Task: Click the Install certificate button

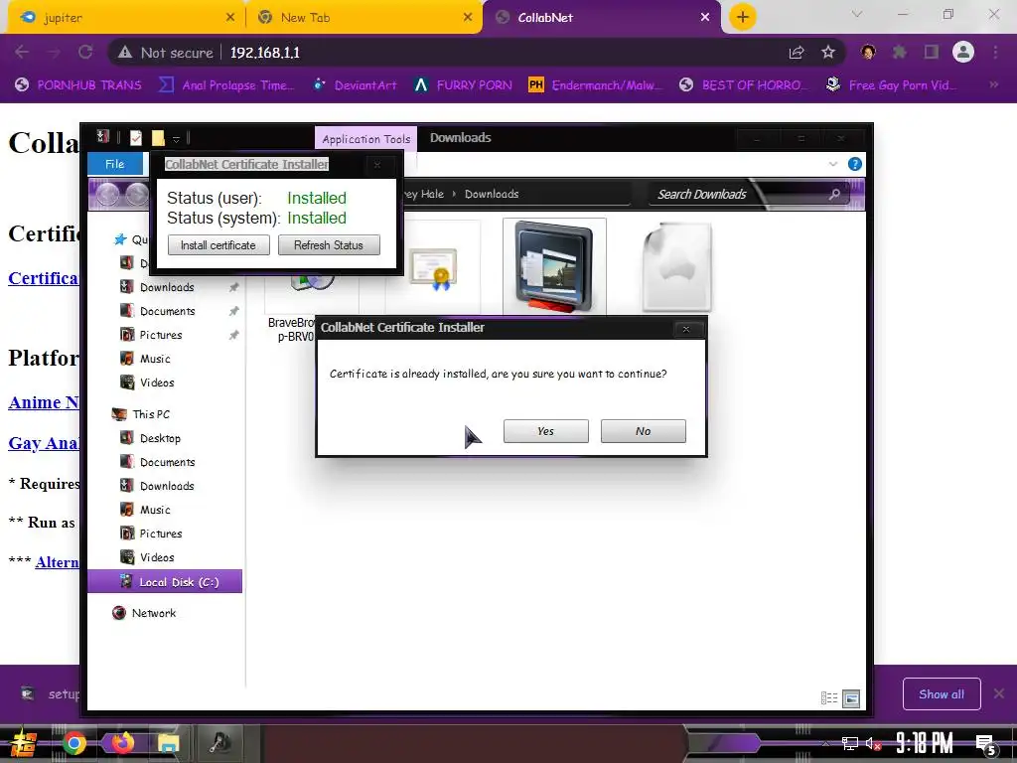Action: pyautogui.click(x=218, y=245)
